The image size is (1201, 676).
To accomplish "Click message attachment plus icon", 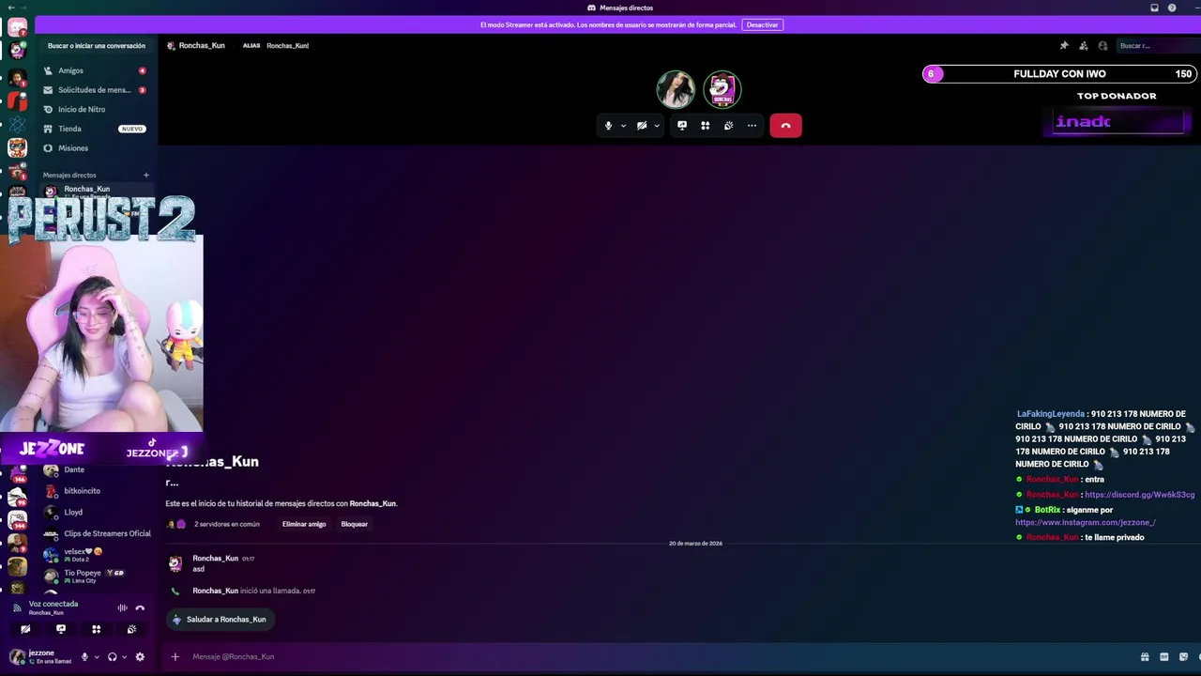I will [x=175, y=656].
